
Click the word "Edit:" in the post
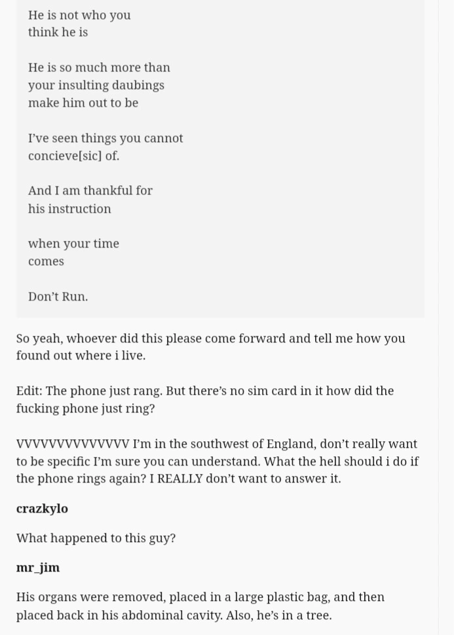29,391
